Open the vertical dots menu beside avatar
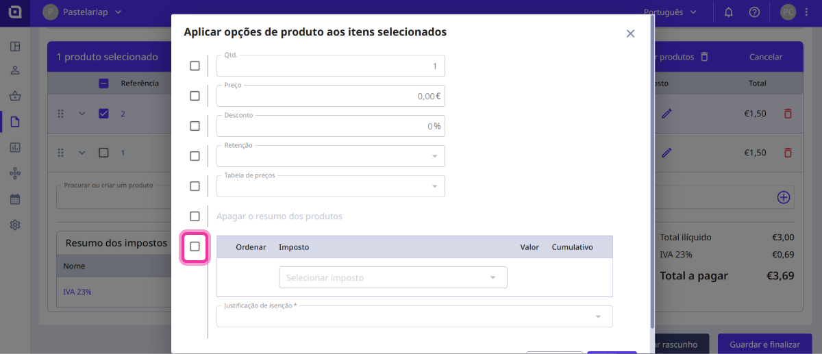The image size is (822, 354). pyautogui.click(x=807, y=12)
